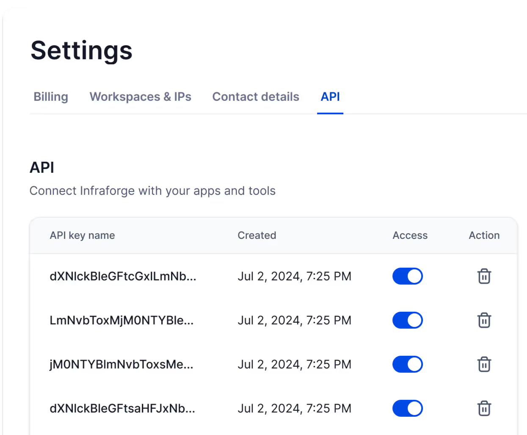Turn off access for jM0NTYBlmNvbToxsMe... key
Image resolution: width=527 pixels, height=435 pixels.
point(408,364)
